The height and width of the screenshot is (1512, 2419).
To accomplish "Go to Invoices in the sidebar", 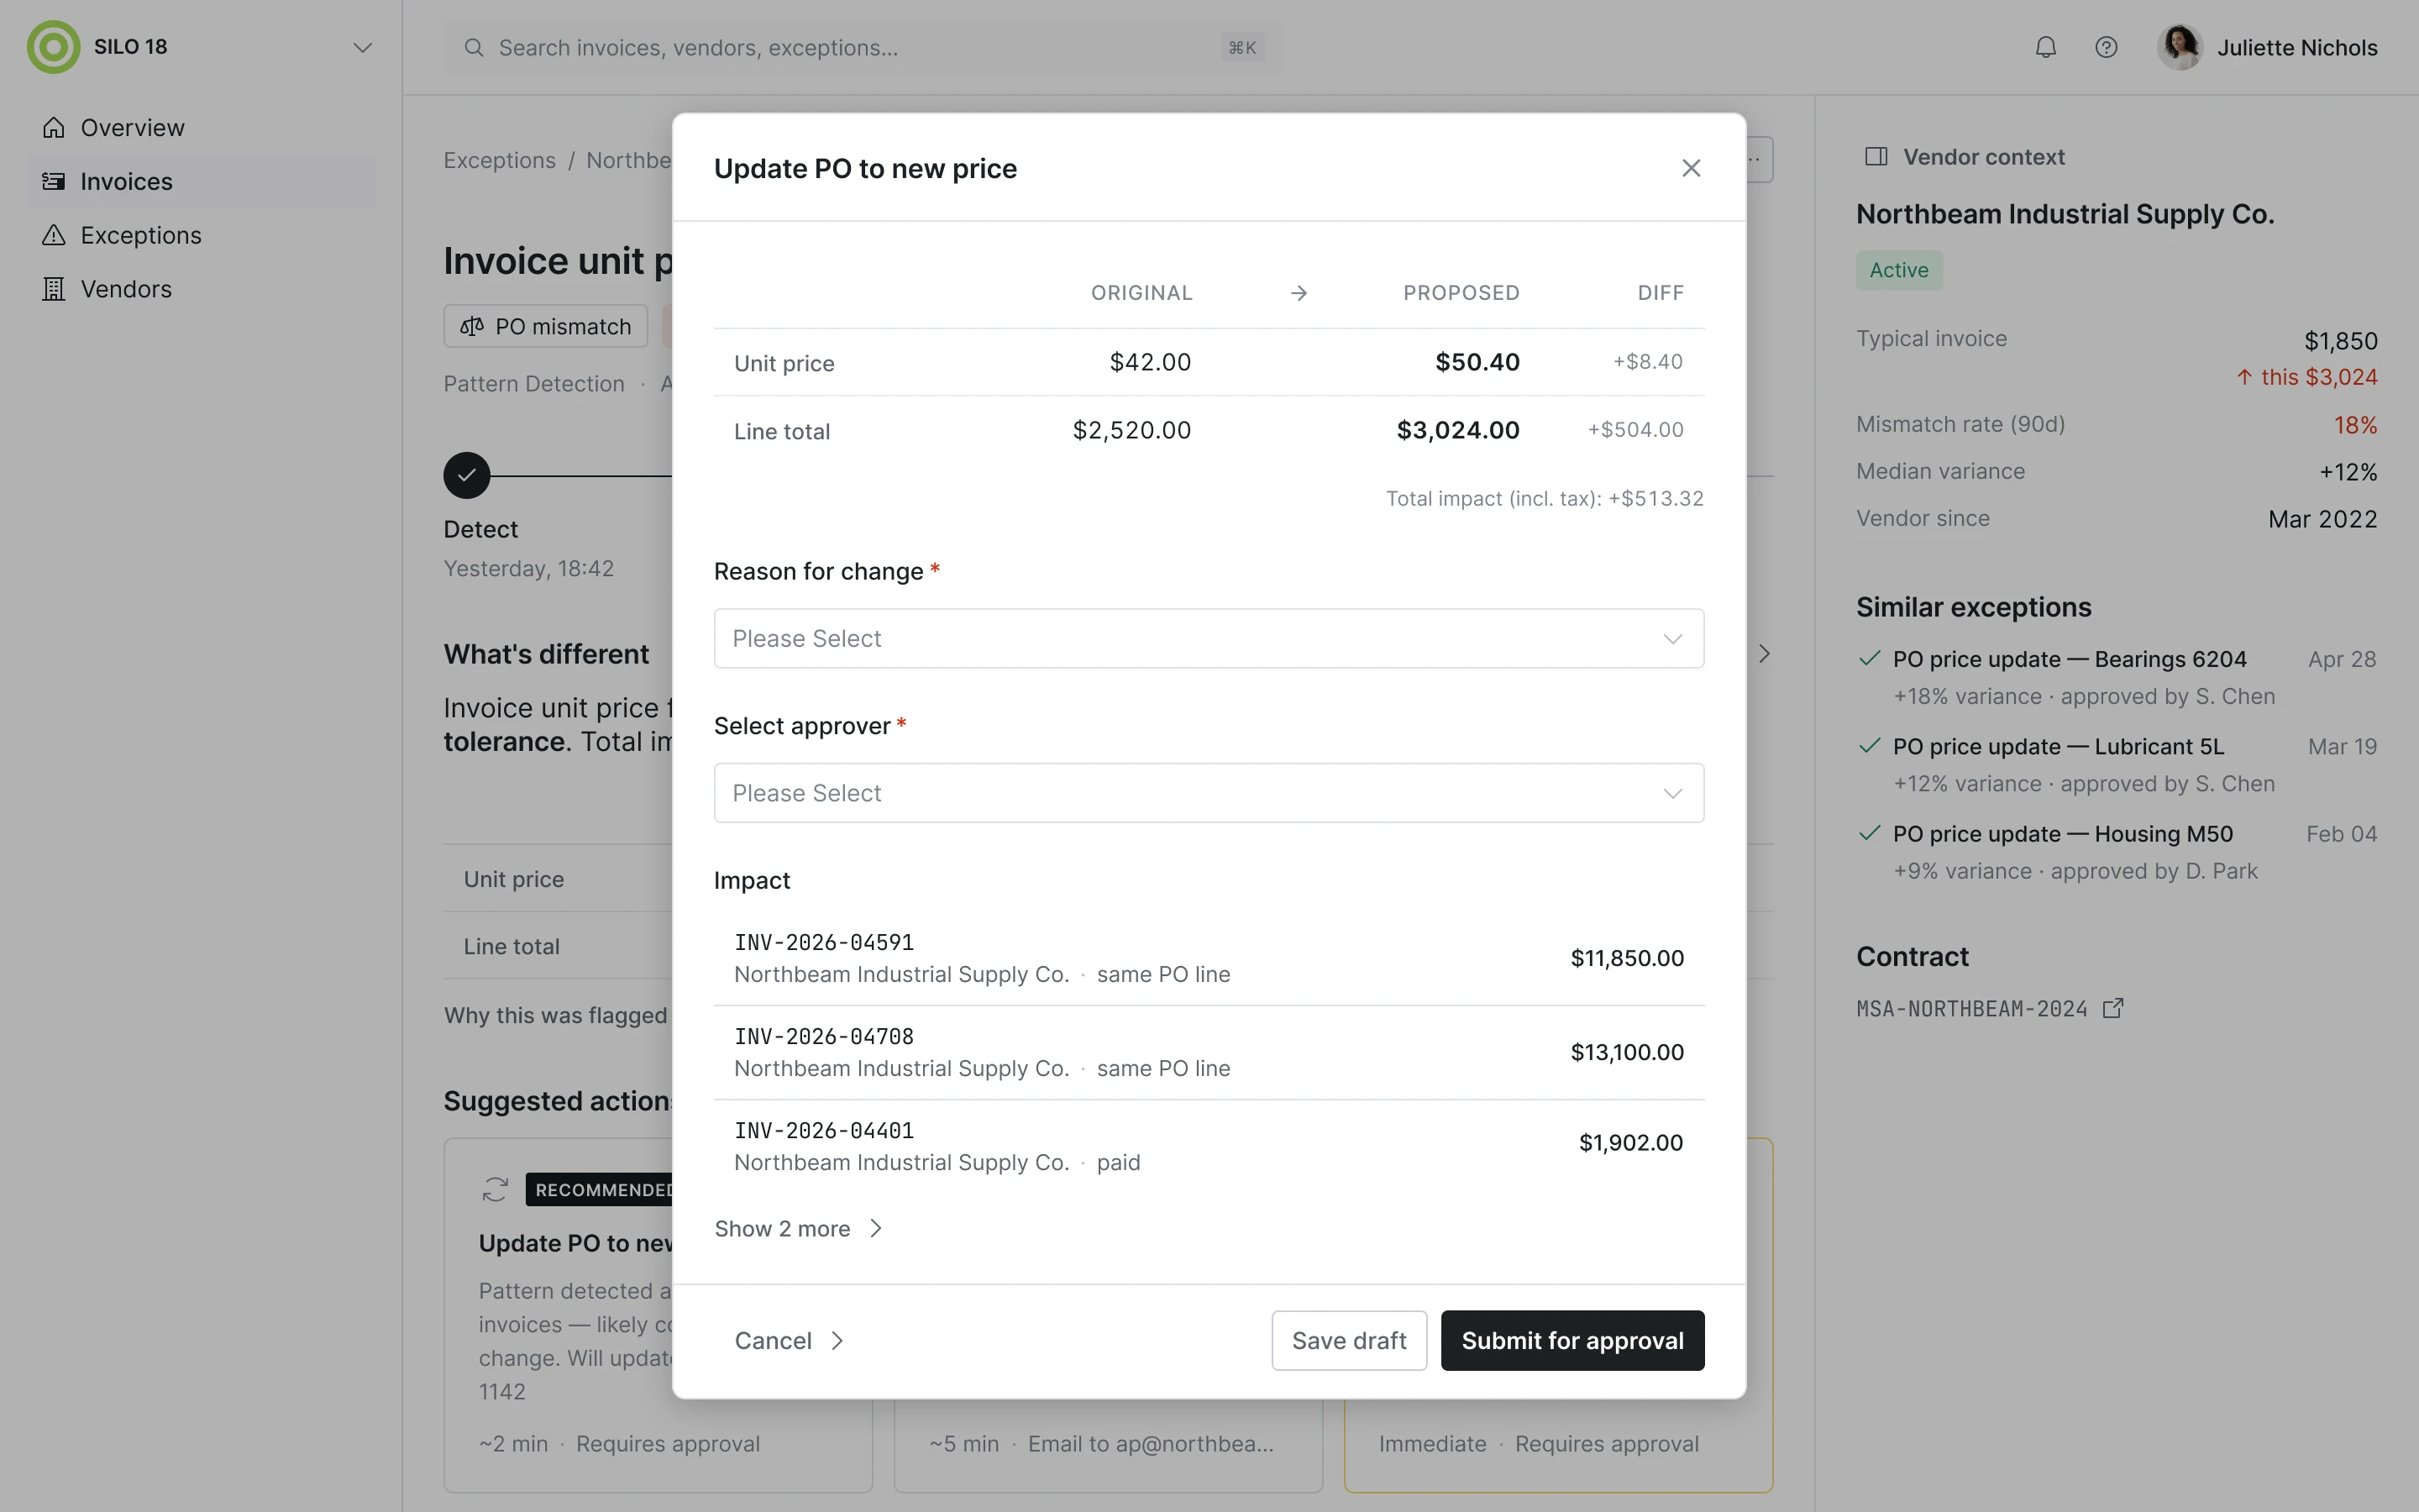I will [202, 182].
